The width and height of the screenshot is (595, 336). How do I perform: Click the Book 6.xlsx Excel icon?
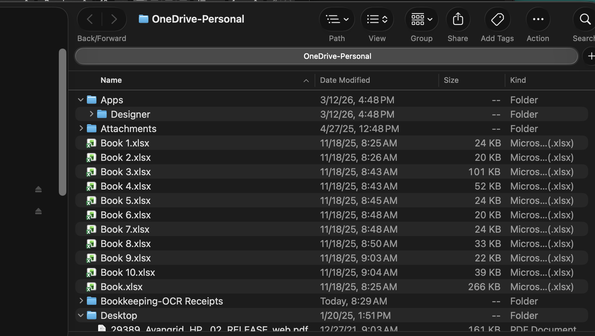[x=91, y=215]
